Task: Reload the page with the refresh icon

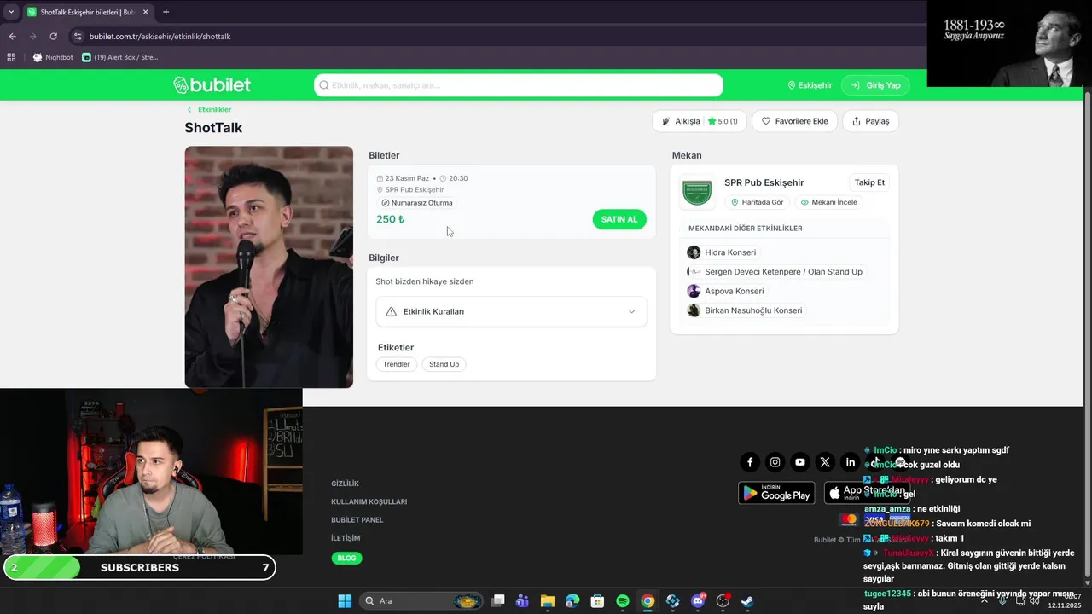Action: tap(53, 37)
